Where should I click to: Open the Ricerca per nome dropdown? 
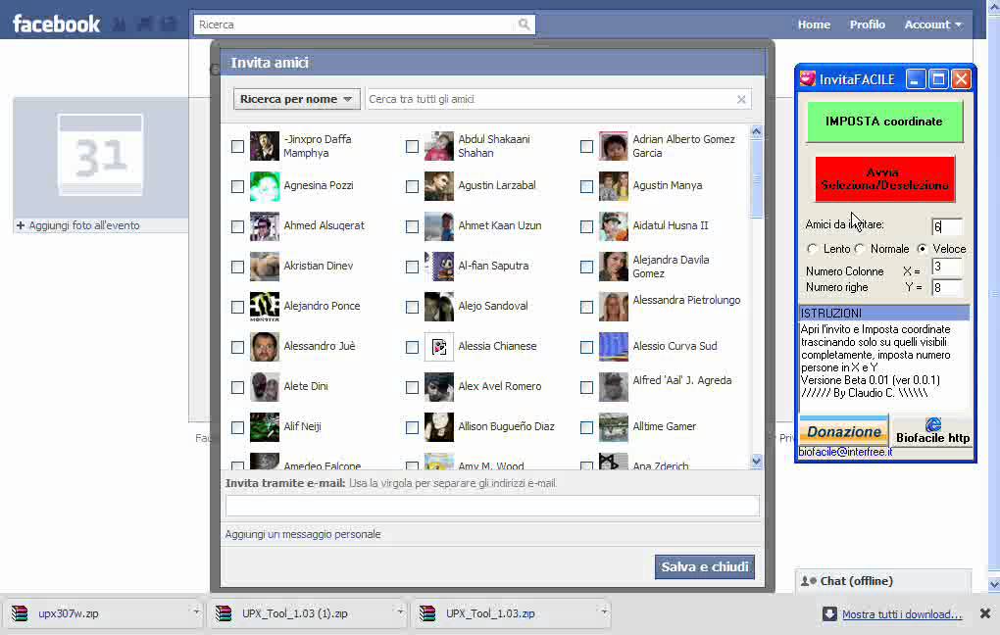296,99
